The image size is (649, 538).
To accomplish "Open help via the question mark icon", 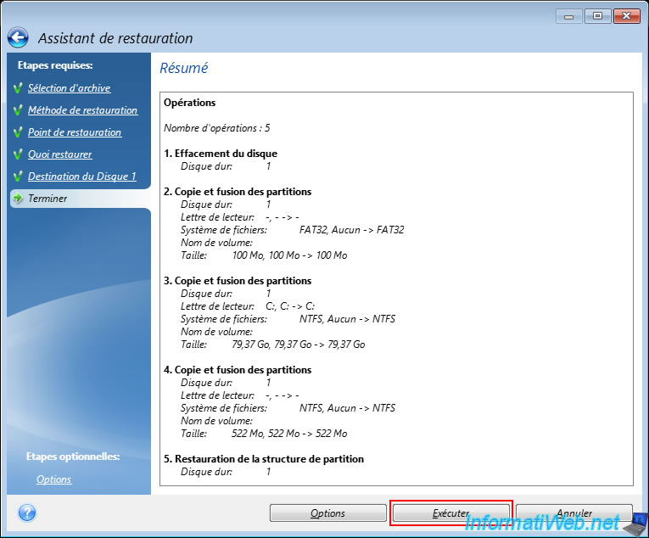I will point(26,513).
